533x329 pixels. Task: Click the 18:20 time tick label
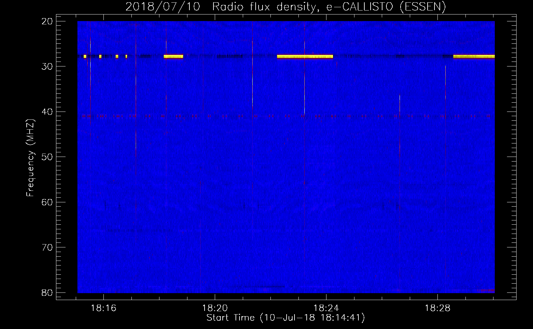click(215, 308)
